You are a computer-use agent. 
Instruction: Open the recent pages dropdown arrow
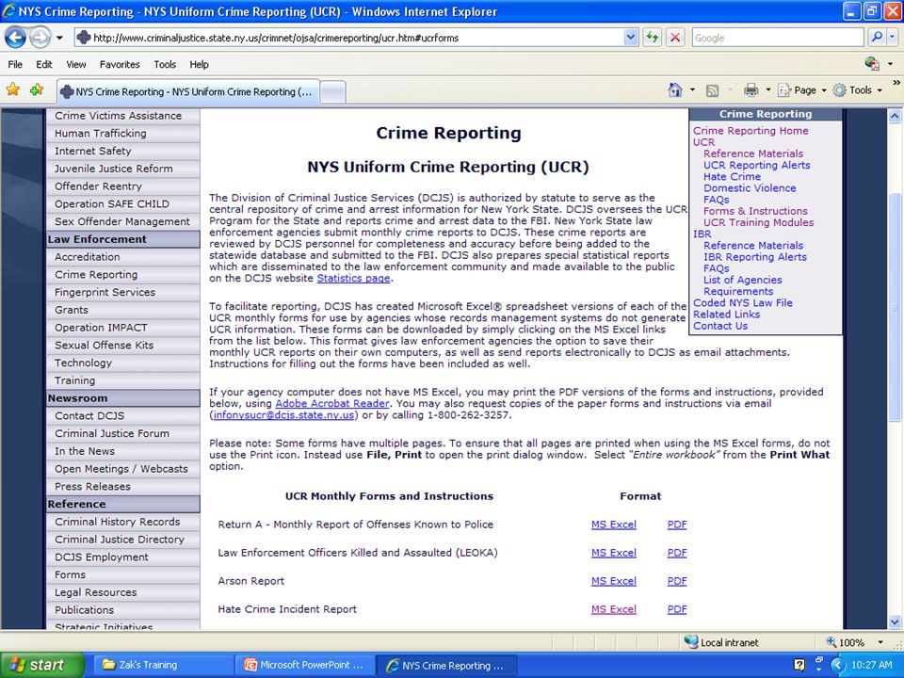click(59, 38)
